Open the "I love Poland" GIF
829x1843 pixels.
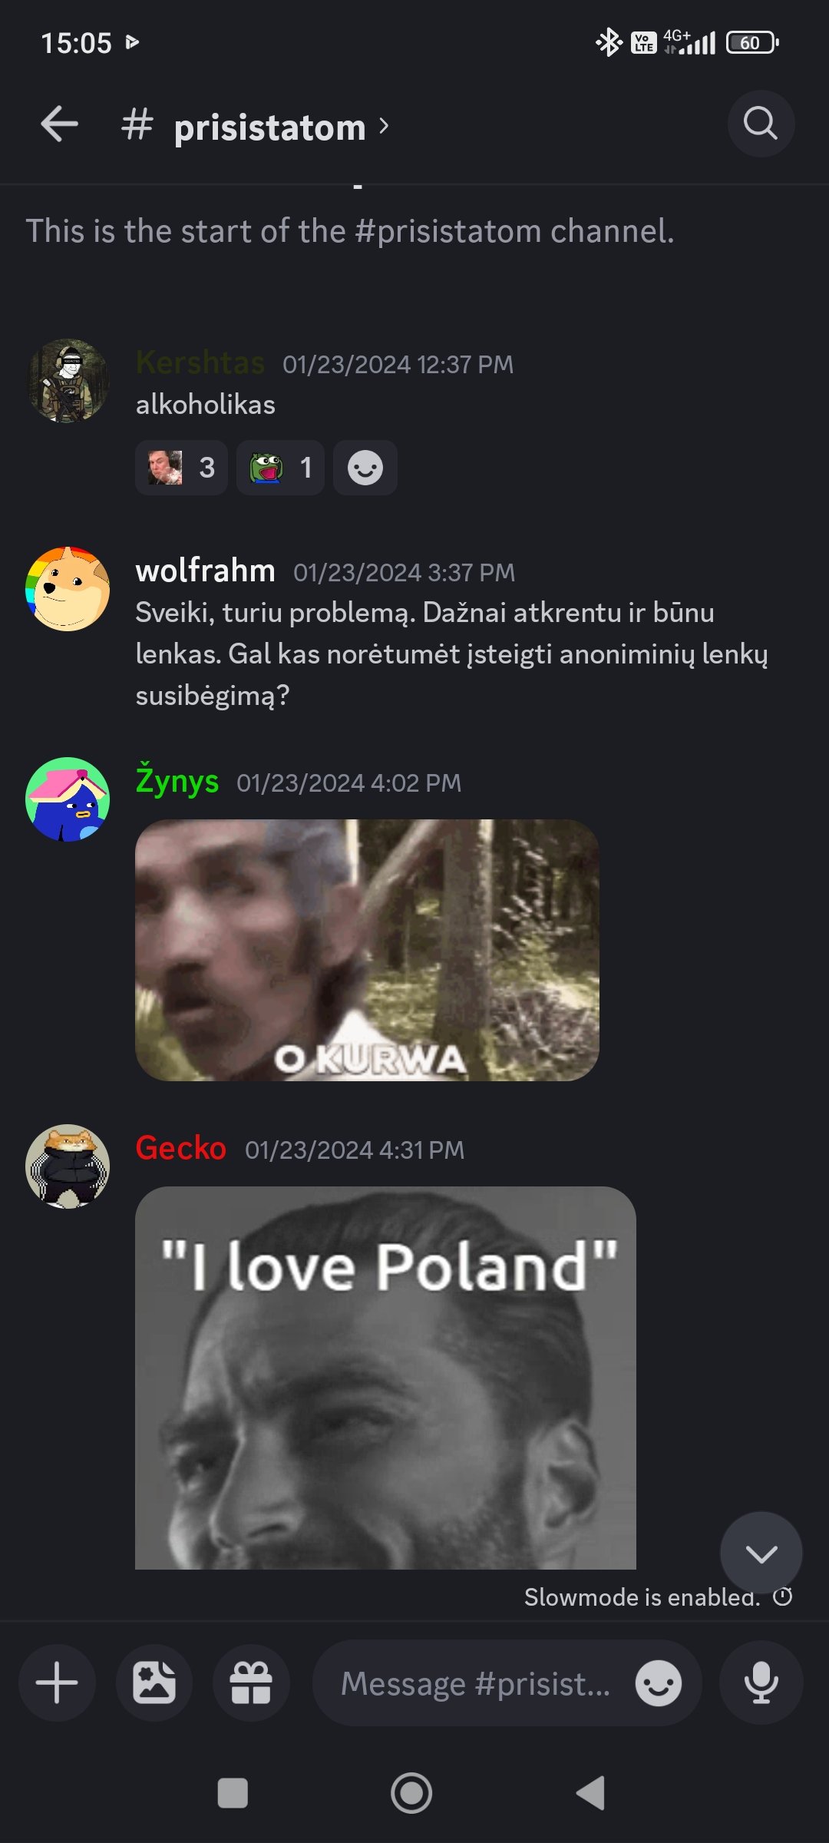[x=385, y=1378]
